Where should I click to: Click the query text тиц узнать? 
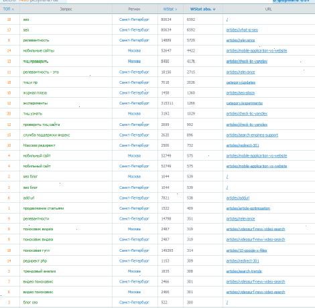coord(32,114)
